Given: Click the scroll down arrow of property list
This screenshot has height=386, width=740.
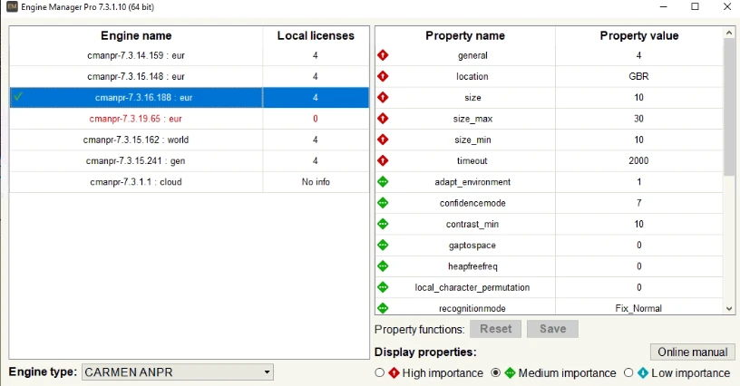Looking at the screenshot, I should pyautogui.click(x=729, y=309).
